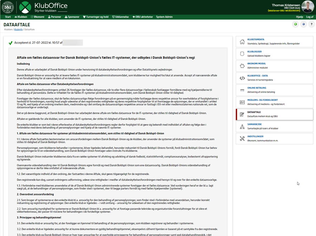
Task: Open the Start menu item
Action: tap(8, 17)
